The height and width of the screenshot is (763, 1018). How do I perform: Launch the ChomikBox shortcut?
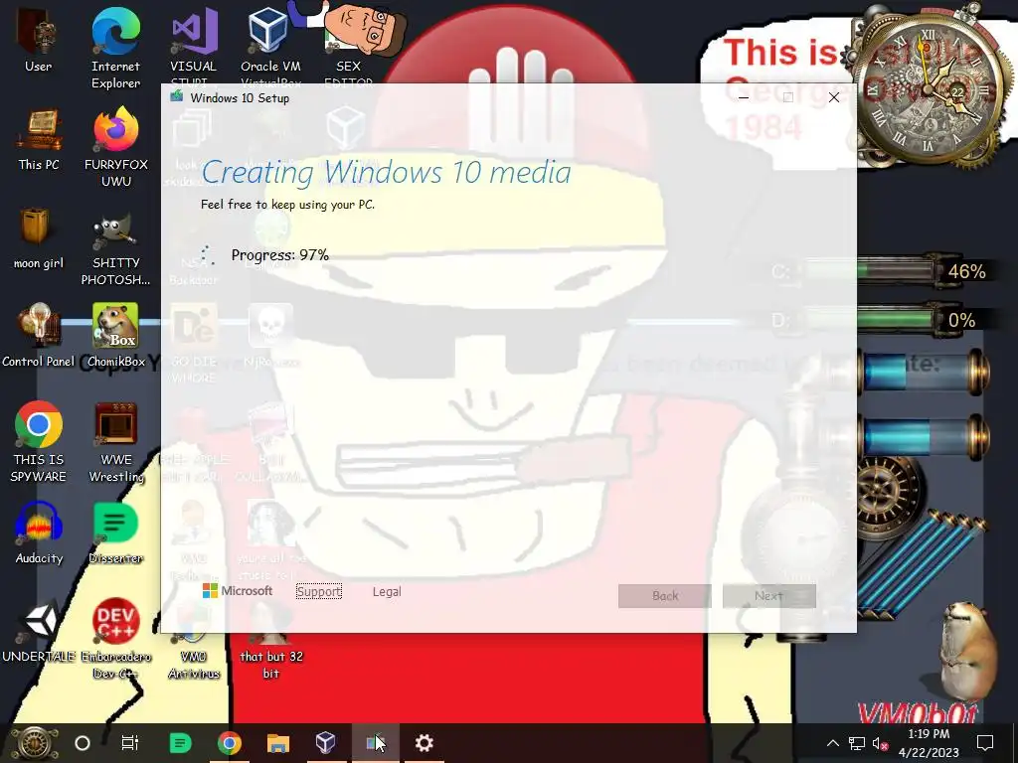tap(115, 336)
